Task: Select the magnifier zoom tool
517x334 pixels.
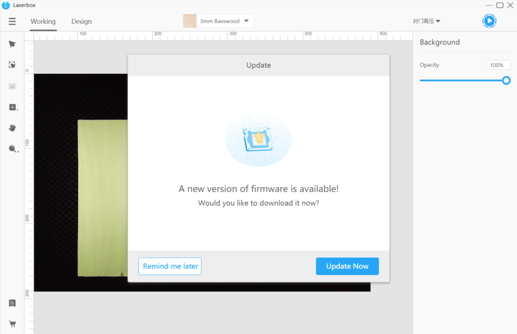Action: click(x=13, y=149)
